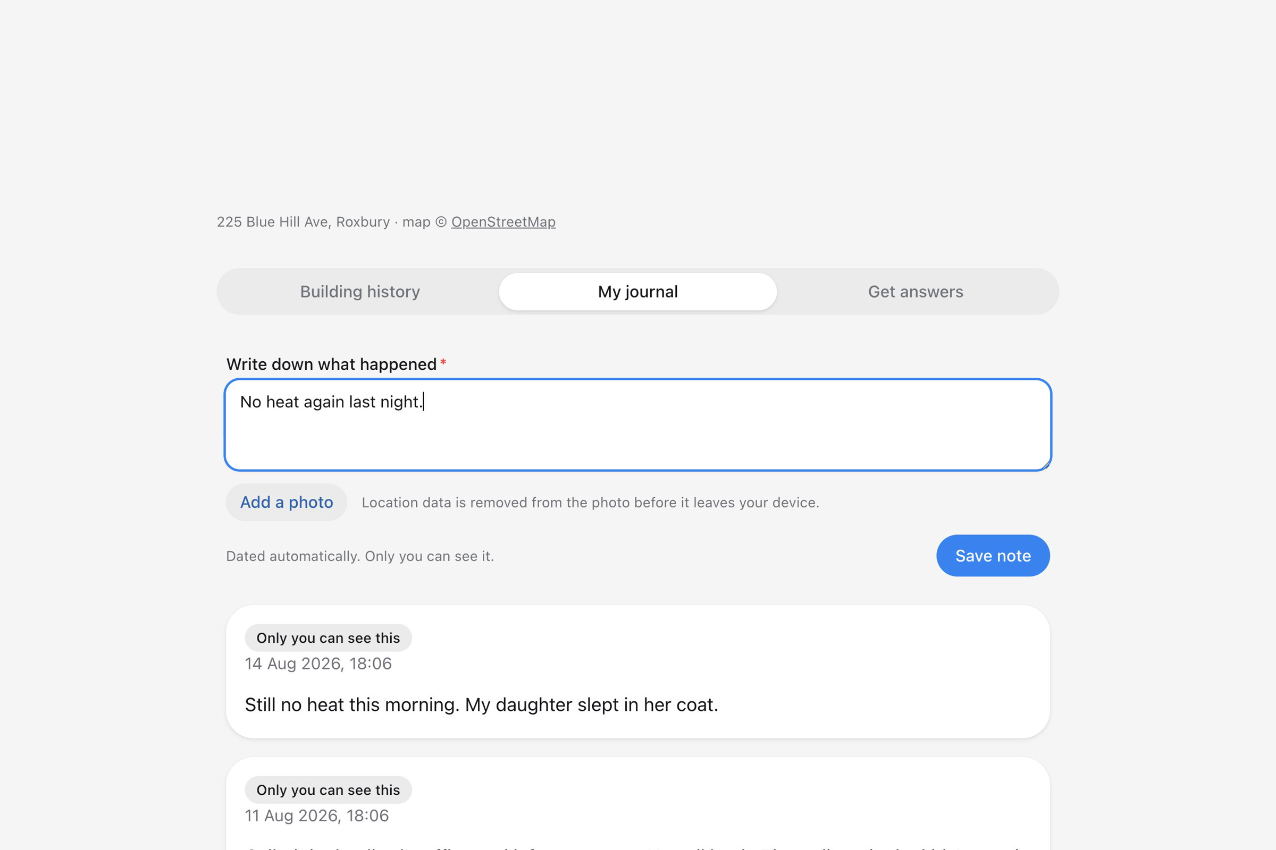Screen dimensions: 1276x850
Task: Switch to the Building history tab
Action: click(x=360, y=292)
